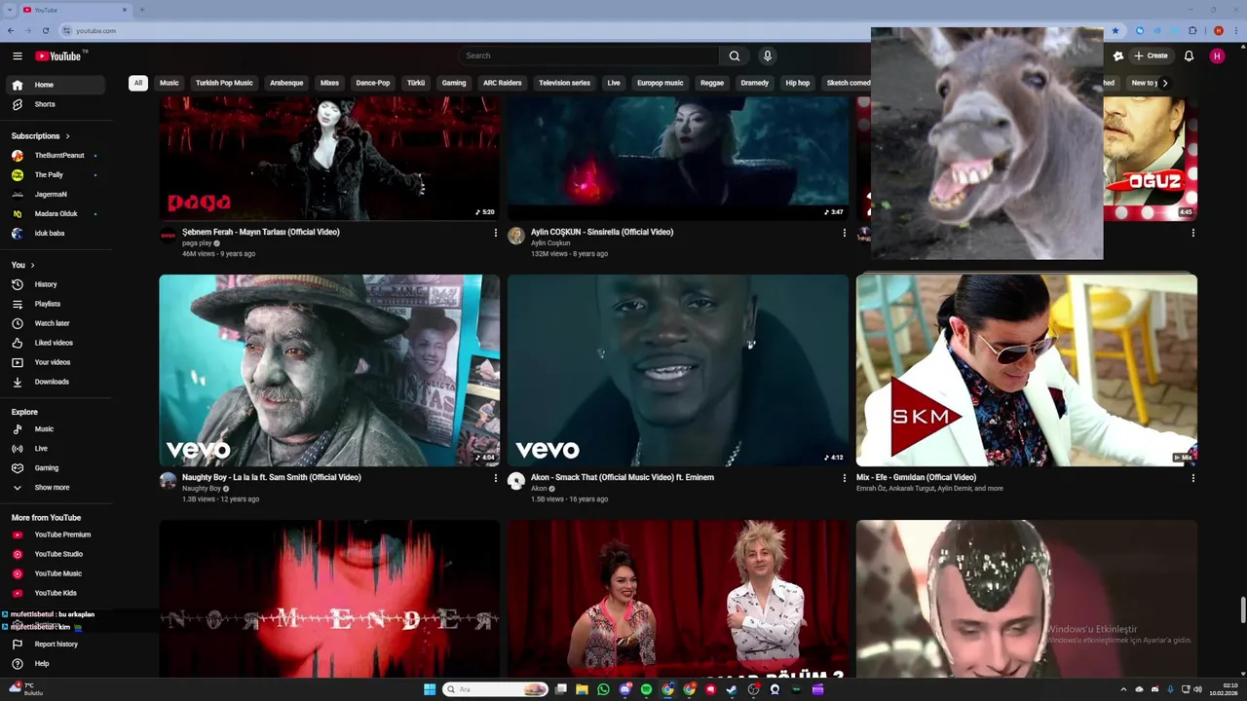
Task: Open Playlists in the sidebar
Action: (x=57, y=304)
